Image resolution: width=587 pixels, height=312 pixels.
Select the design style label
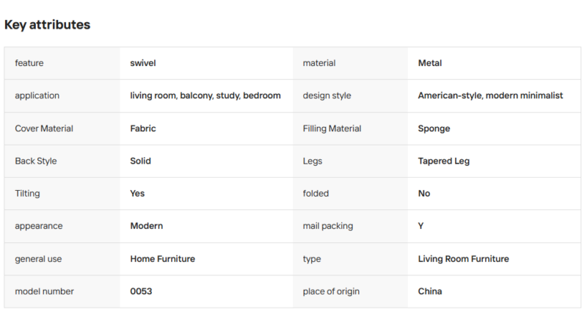point(327,95)
